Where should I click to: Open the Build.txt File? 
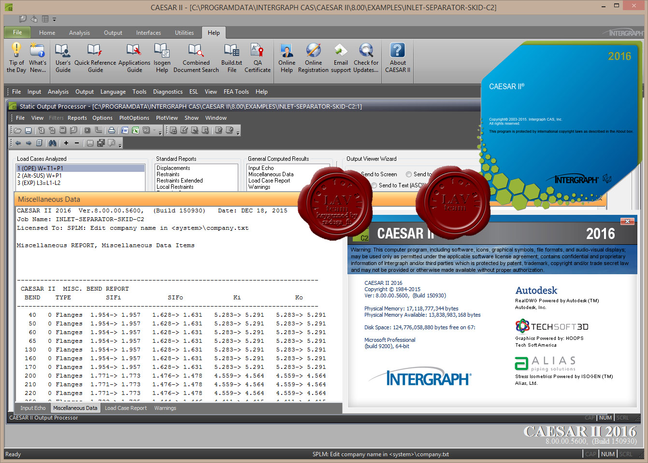[231, 57]
